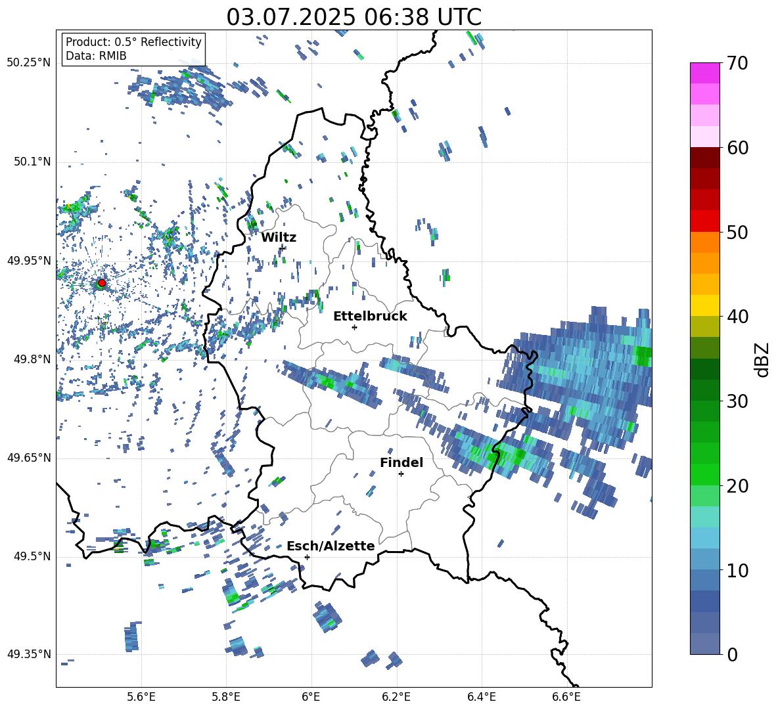Image resolution: width=778 pixels, height=710 pixels.
Task: Click the Findel station cross marker
Action: click(x=401, y=474)
